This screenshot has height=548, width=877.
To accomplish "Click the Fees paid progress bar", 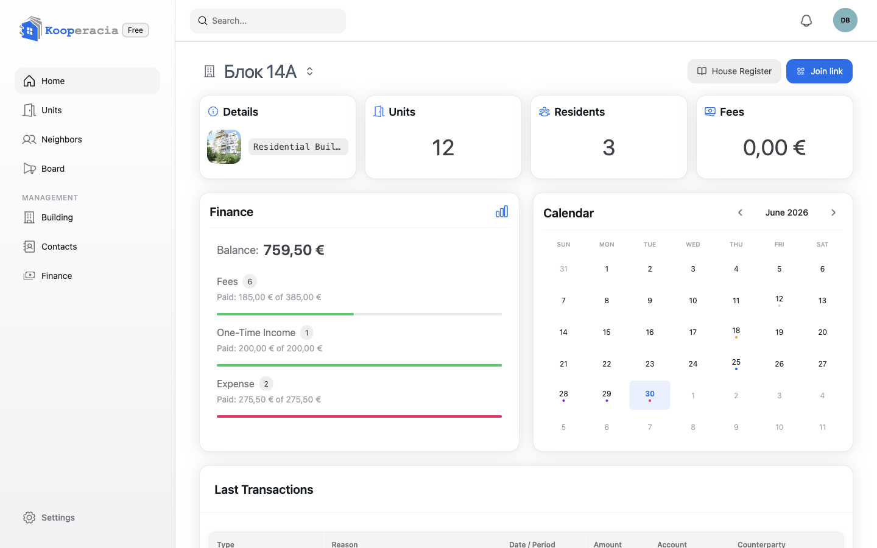I will 359,314.
